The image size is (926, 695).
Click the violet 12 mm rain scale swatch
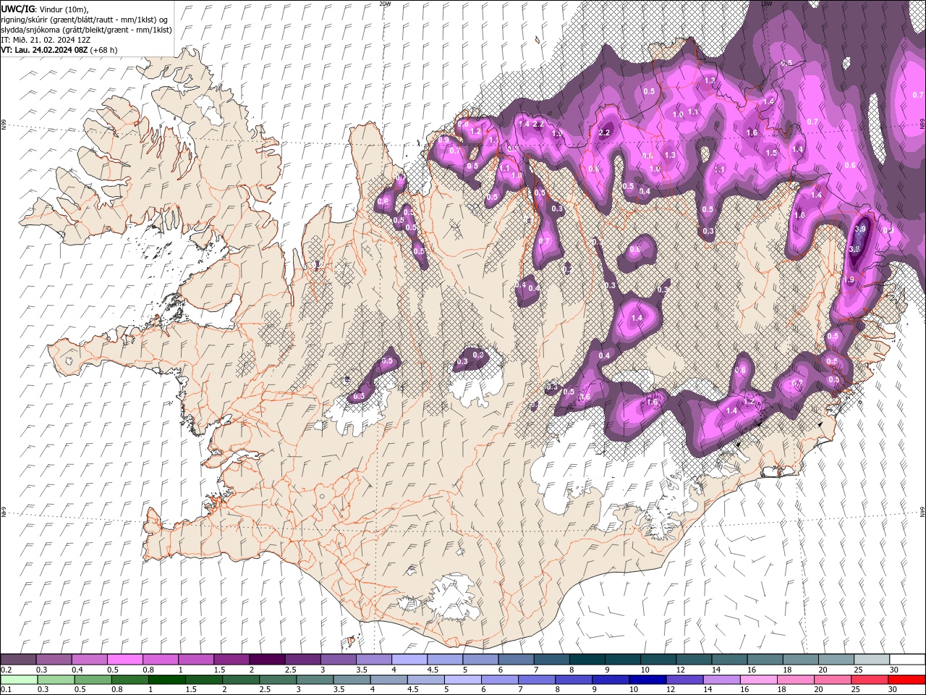pos(684,680)
